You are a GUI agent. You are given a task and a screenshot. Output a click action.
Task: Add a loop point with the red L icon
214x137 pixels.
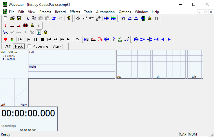point(6,26)
